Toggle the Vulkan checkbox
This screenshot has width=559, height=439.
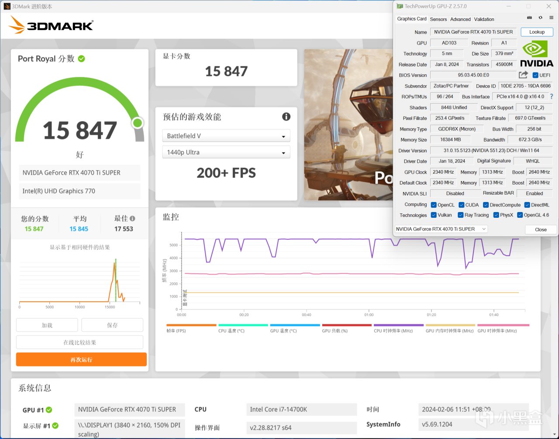(x=434, y=215)
